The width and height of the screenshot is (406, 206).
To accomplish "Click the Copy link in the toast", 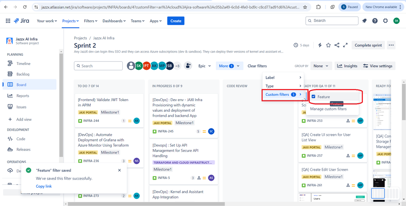I will click(x=44, y=186).
